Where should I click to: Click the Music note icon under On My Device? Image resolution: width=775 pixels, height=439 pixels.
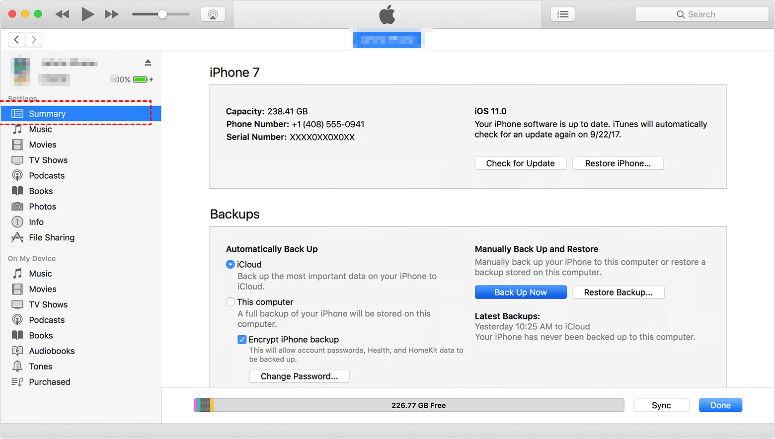pyautogui.click(x=17, y=273)
